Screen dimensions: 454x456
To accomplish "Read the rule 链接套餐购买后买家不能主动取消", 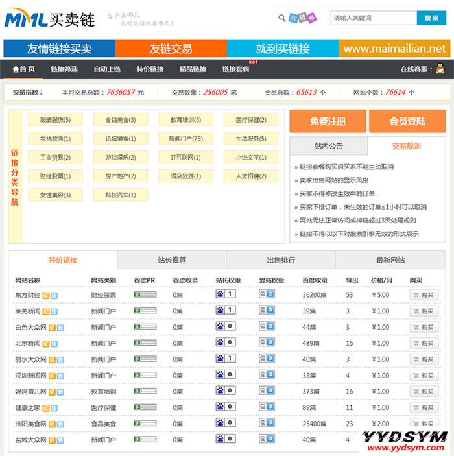I will pyautogui.click(x=347, y=167).
